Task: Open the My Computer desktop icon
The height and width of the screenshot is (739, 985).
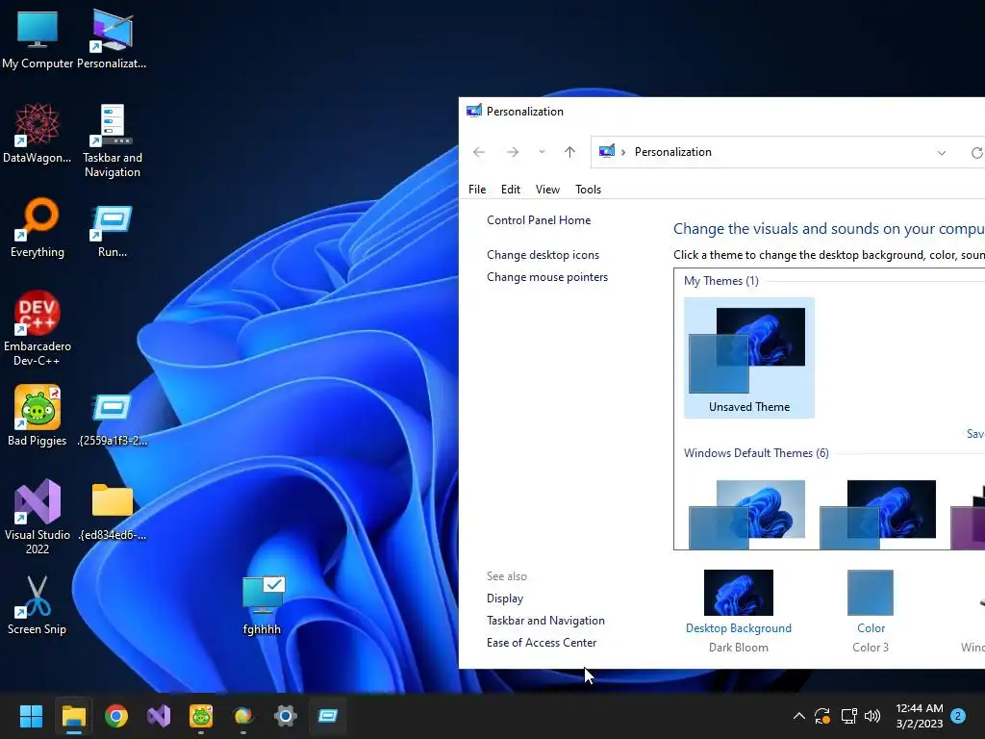Action: (38, 38)
